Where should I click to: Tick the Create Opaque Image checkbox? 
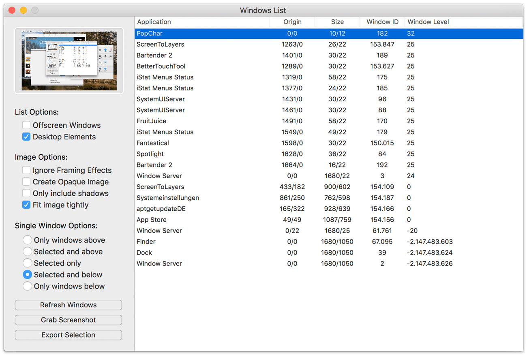tap(26, 182)
